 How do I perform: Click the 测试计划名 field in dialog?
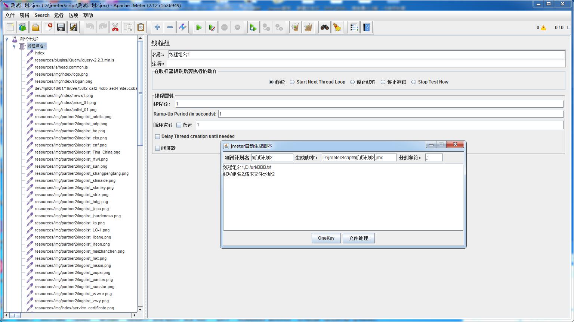point(272,158)
